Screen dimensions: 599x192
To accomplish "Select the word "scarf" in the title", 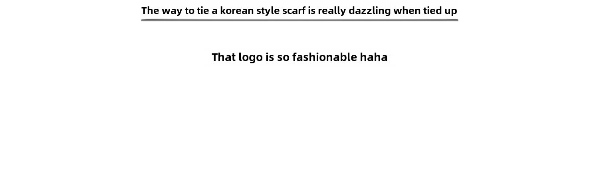I will pos(294,10).
